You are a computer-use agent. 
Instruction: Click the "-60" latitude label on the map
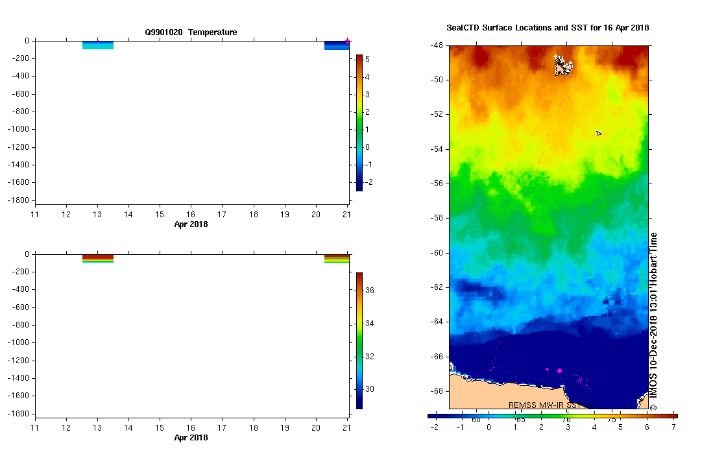coord(437,253)
